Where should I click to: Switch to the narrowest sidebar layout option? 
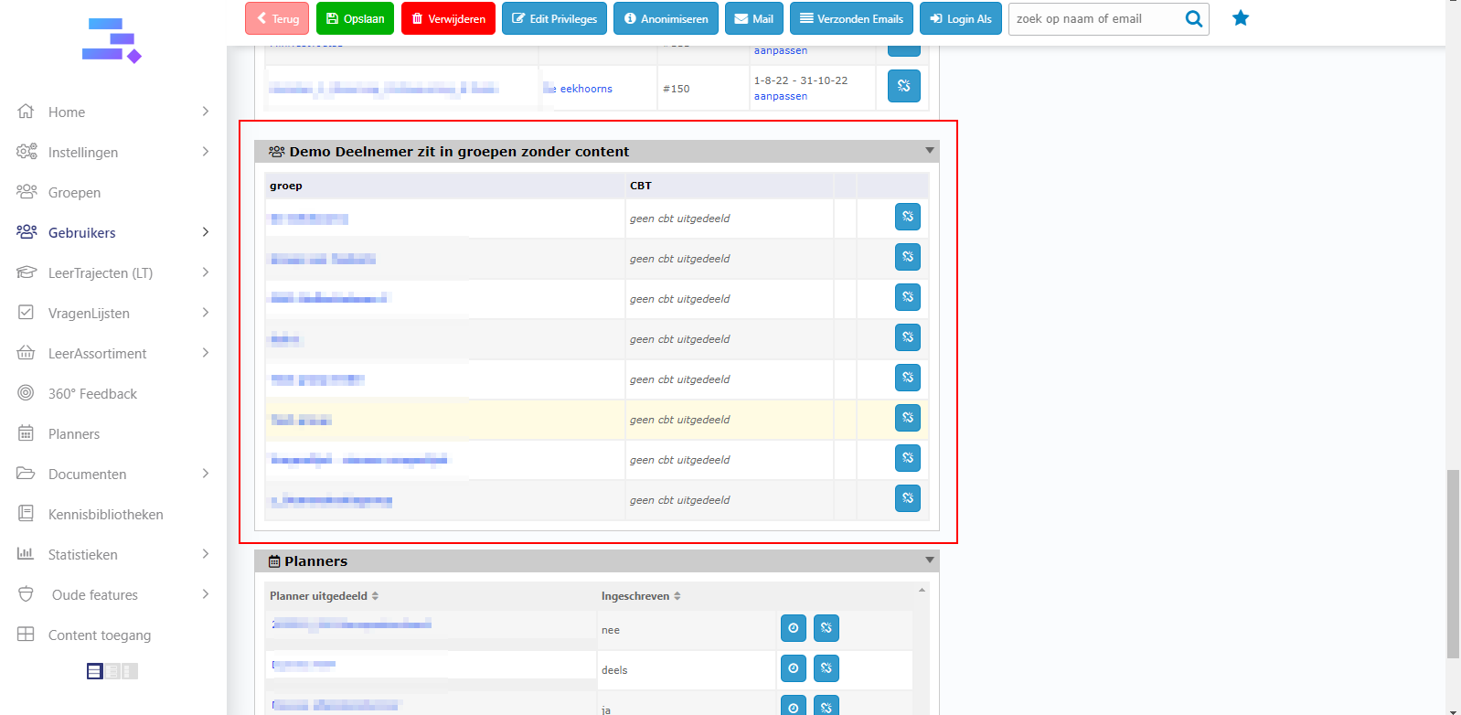tap(129, 671)
